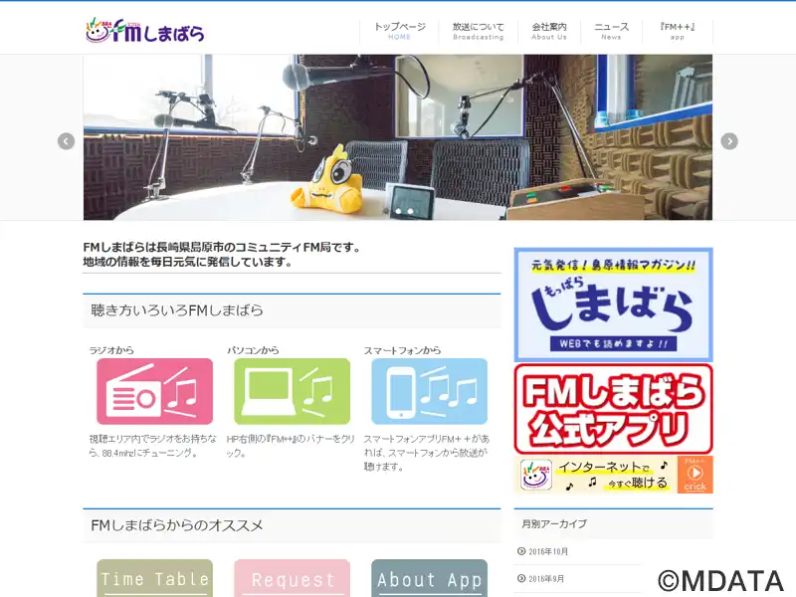Open the Time Table tile
The height and width of the screenshot is (597, 796).
155,578
